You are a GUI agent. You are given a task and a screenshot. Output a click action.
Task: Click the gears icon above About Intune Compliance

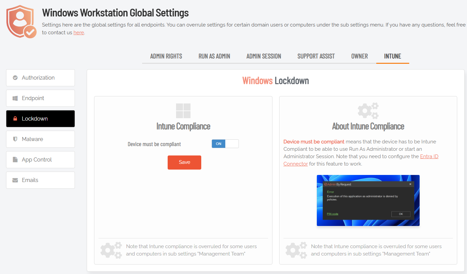[x=368, y=111]
